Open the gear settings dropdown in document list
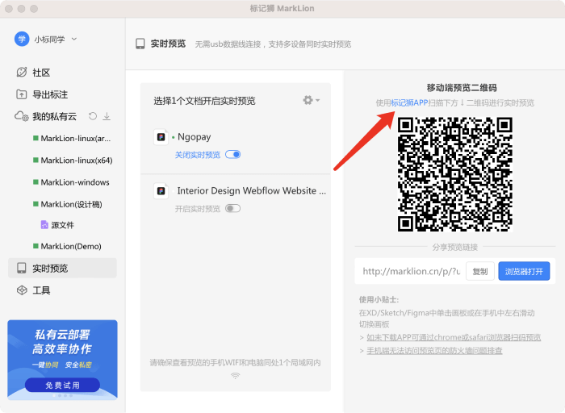Screen dimensions: 565x413 point(312,100)
